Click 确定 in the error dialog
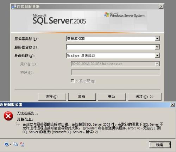The width and height of the screenshot is (176, 152). coord(160,145)
